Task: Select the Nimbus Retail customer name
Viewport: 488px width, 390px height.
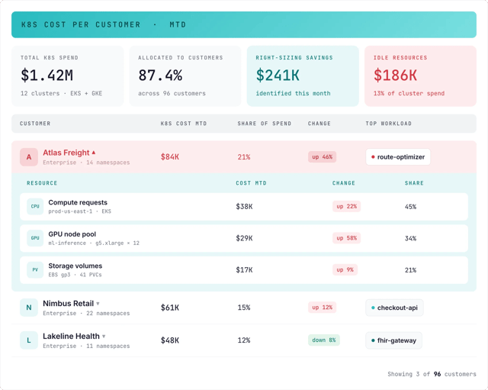Action: (x=68, y=304)
